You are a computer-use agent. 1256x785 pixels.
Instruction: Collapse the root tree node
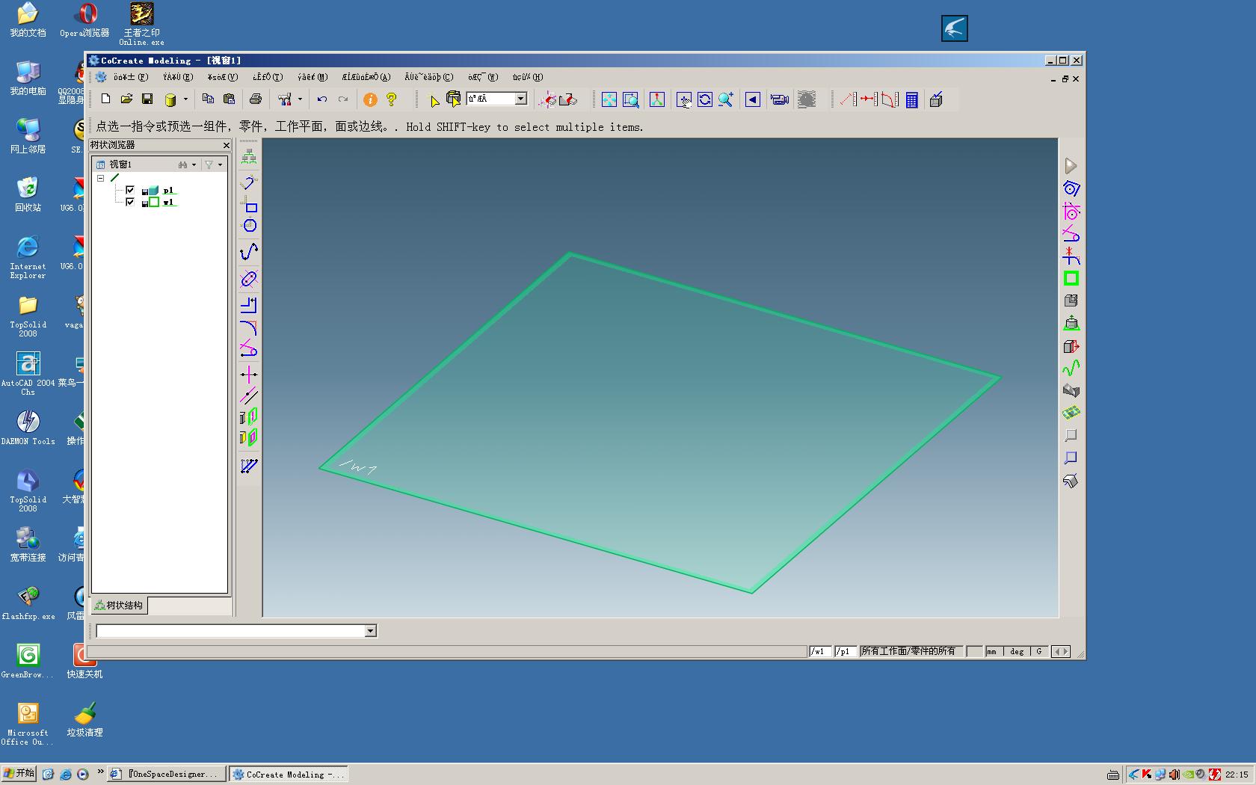coord(100,179)
